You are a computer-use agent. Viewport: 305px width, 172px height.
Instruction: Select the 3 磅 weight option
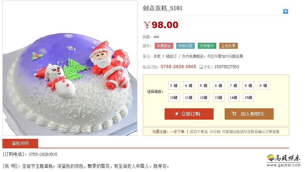174,86
